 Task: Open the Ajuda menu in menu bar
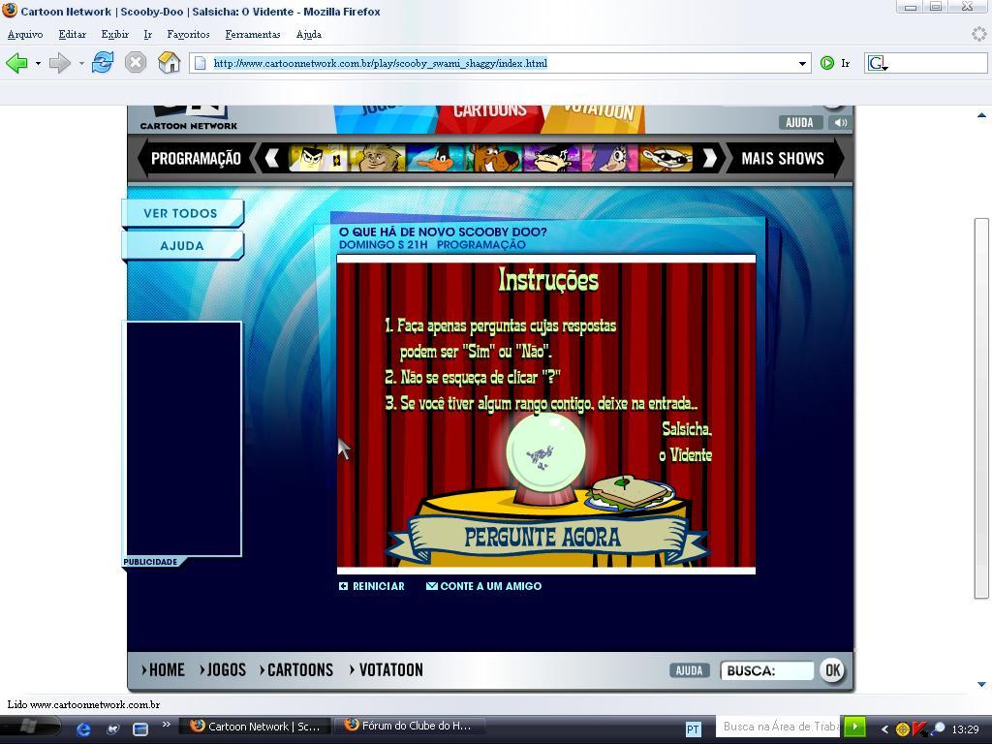[x=309, y=34]
